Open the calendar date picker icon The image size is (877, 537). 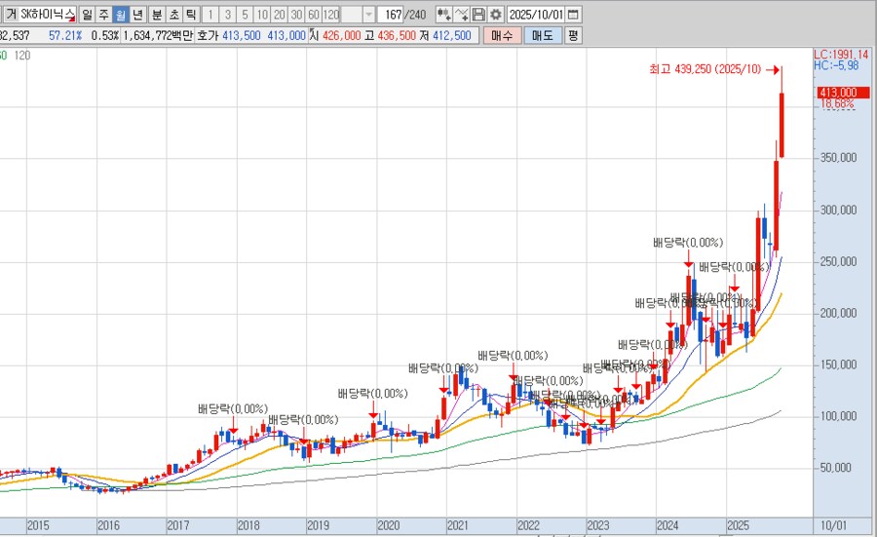point(573,15)
